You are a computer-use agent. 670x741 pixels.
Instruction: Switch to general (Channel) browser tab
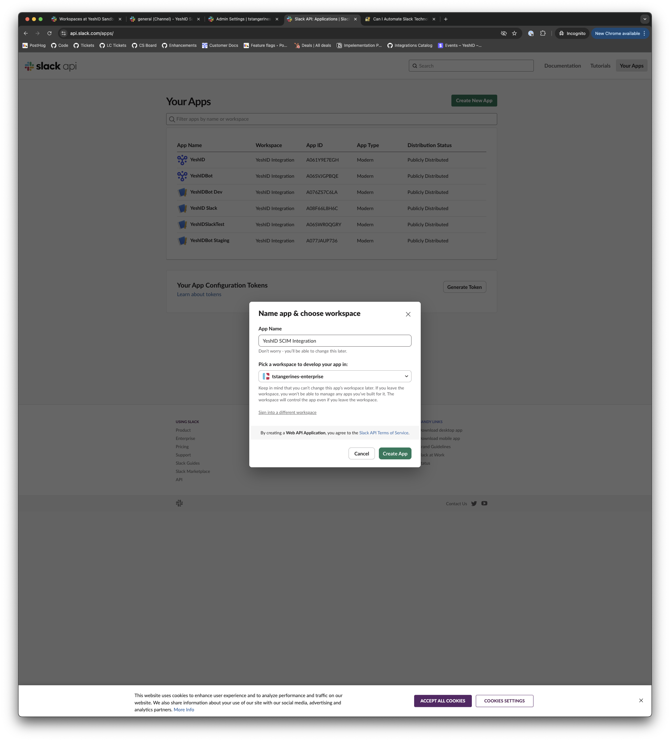tap(165, 19)
